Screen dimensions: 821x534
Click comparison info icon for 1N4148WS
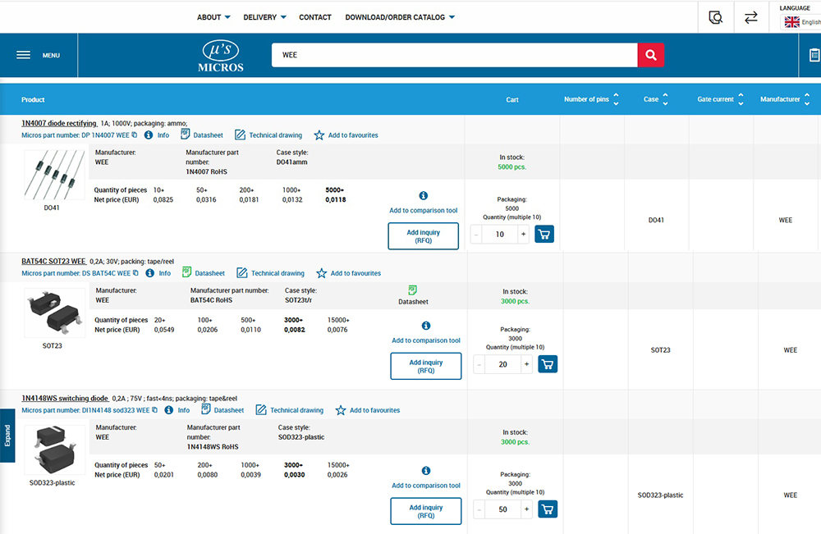(x=426, y=471)
